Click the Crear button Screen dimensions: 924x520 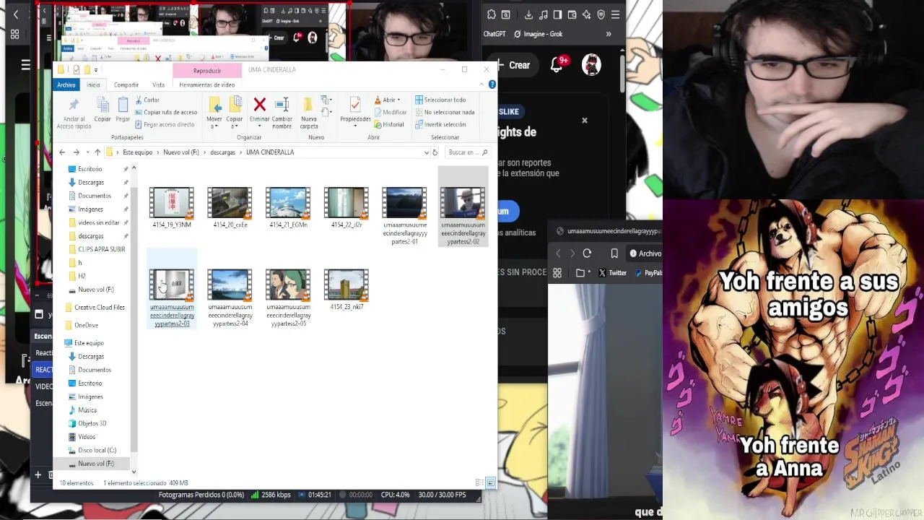tap(515, 65)
